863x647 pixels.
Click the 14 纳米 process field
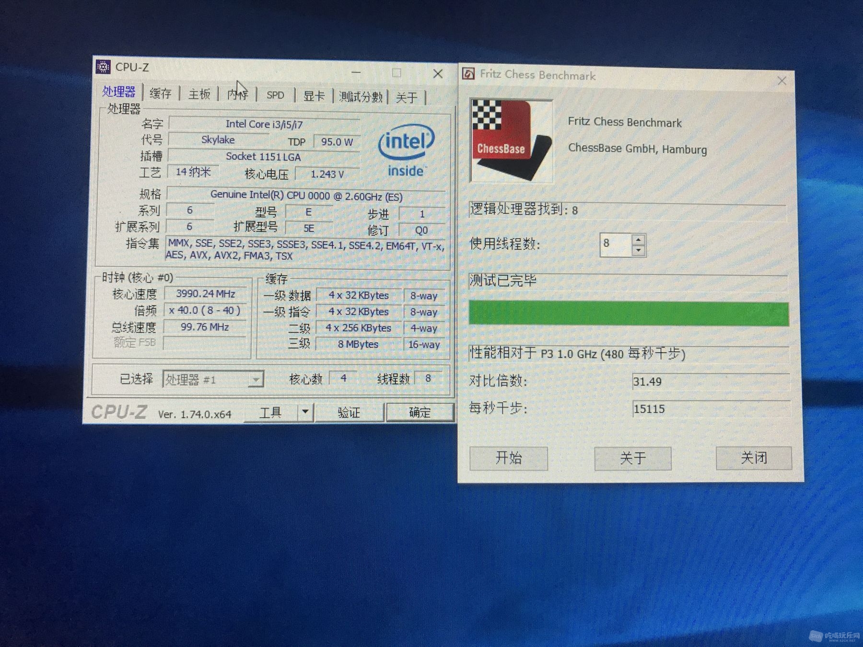point(193,172)
